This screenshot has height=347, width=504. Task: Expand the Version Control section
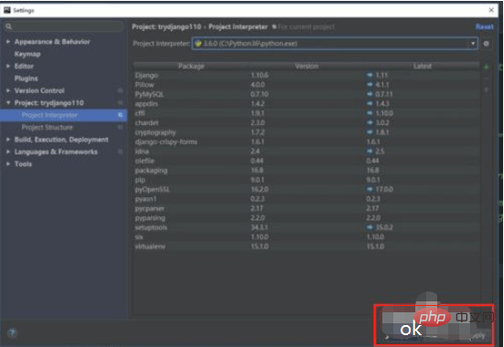coord(8,90)
